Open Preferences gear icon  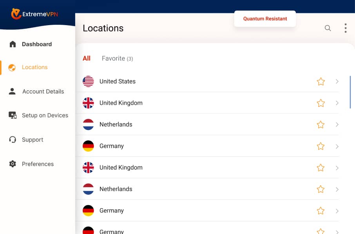pyautogui.click(x=13, y=164)
